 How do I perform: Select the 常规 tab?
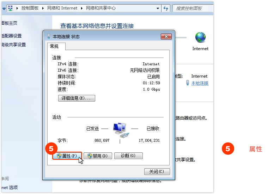tap(54, 46)
